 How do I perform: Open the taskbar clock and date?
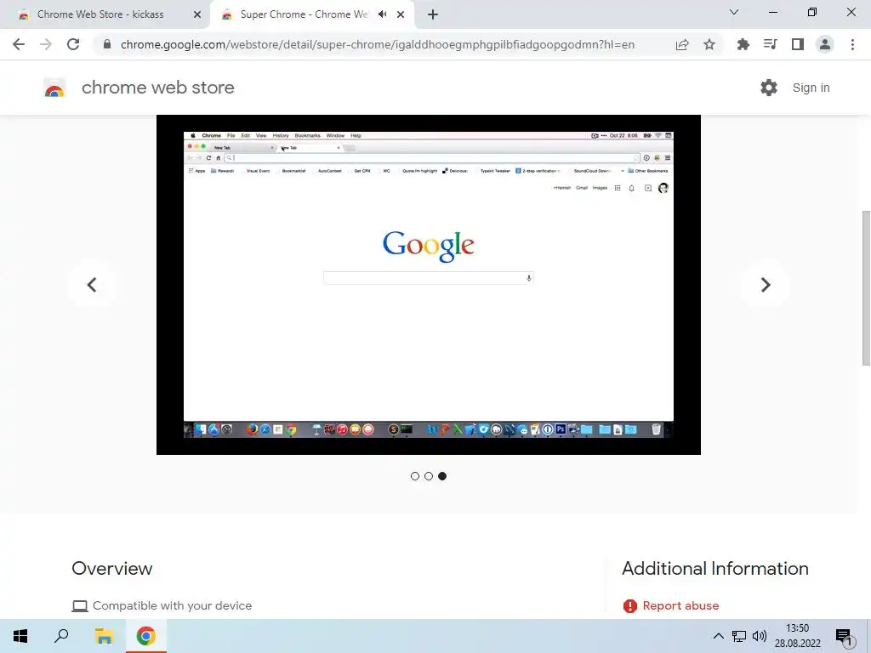[x=798, y=636]
